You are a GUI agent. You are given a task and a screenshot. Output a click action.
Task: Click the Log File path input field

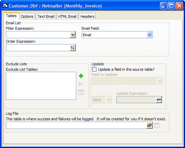coord(77,125)
